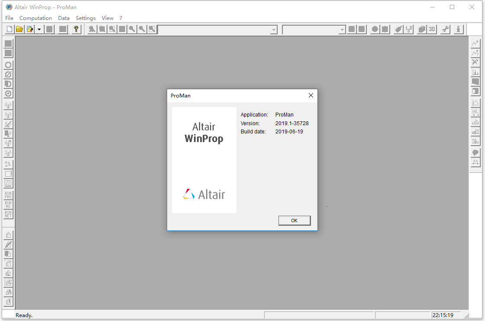Click the half-filled circle tool icon
Image resolution: width=485 pixels, height=321 pixels.
8,84
